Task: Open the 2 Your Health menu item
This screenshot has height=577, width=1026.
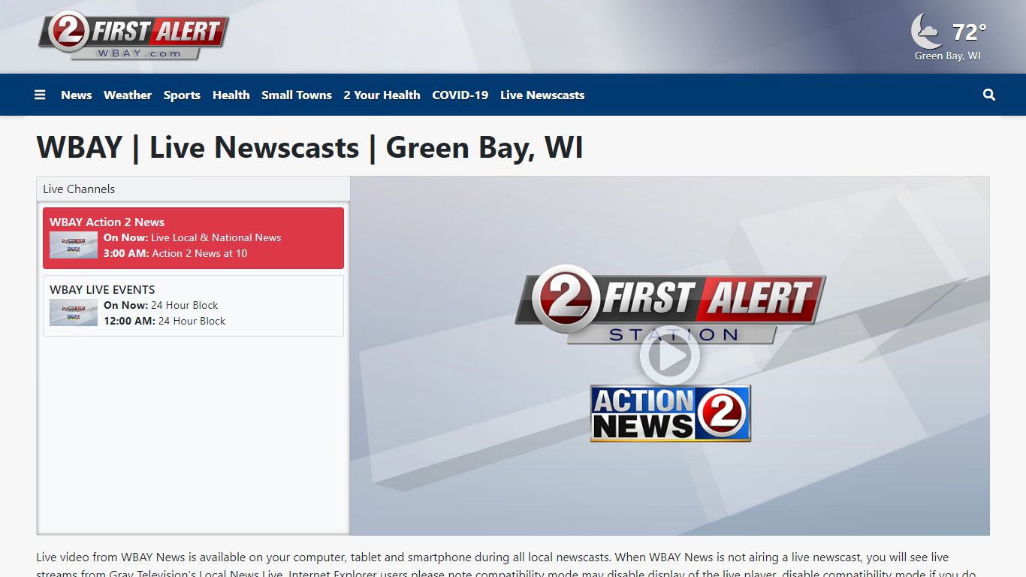Action: 382,95
